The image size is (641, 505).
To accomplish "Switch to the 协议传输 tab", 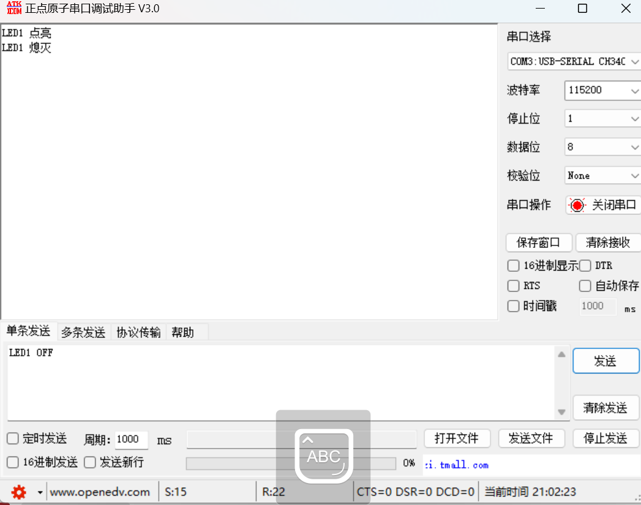I will pos(138,332).
